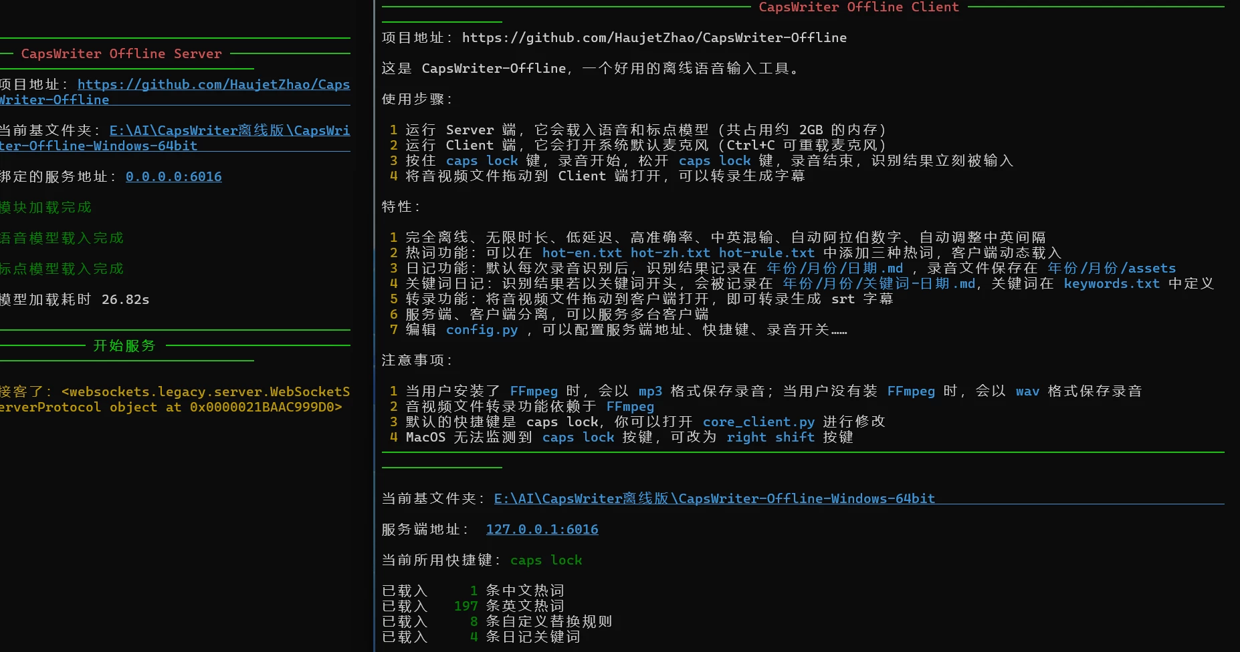The width and height of the screenshot is (1240, 652).
Task: Click the 'CapsWriter Offline Server' title text
Action: pyautogui.click(x=121, y=54)
